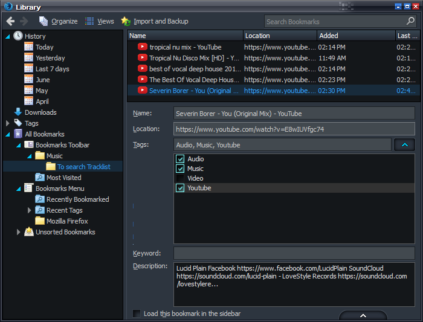The height and width of the screenshot is (322, 423).
Task: Click the Name input field
Action: (294, 113)
